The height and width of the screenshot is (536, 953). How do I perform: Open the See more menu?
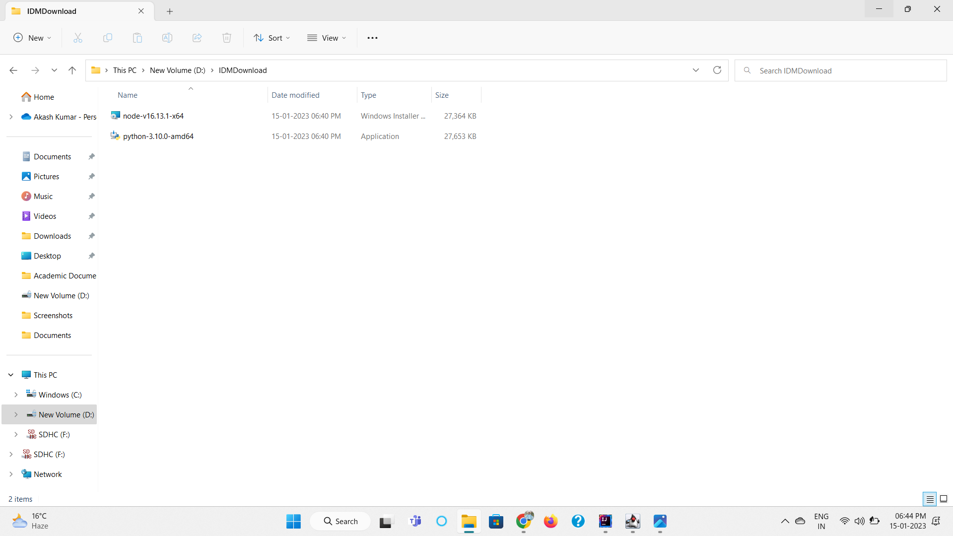[372, 37]
